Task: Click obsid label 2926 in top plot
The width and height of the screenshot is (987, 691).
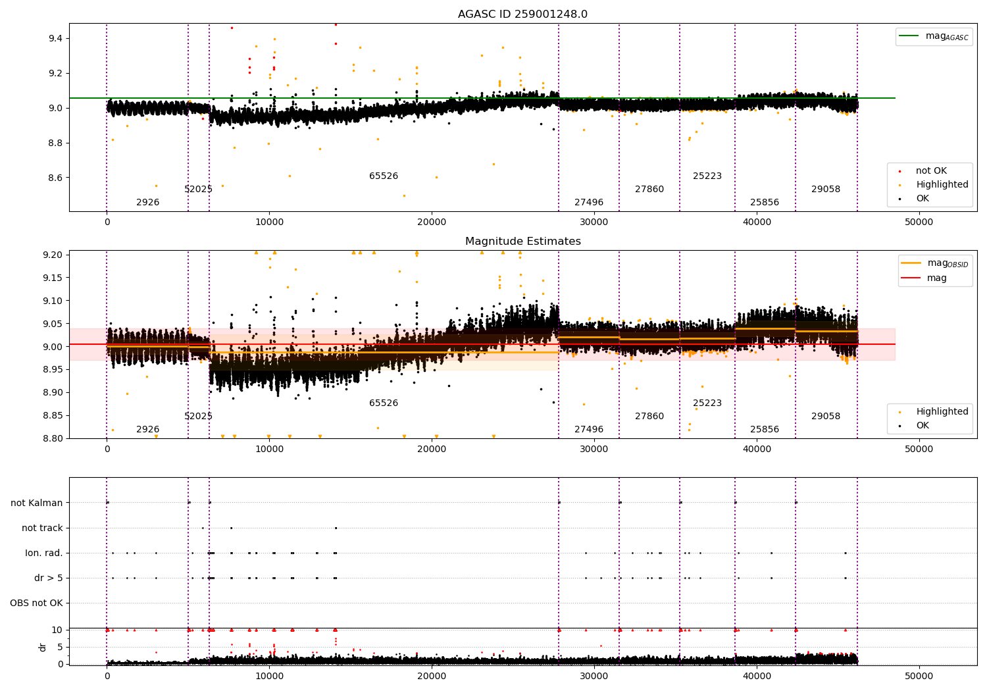Action: pyautogui.click(x=148, y=203)
